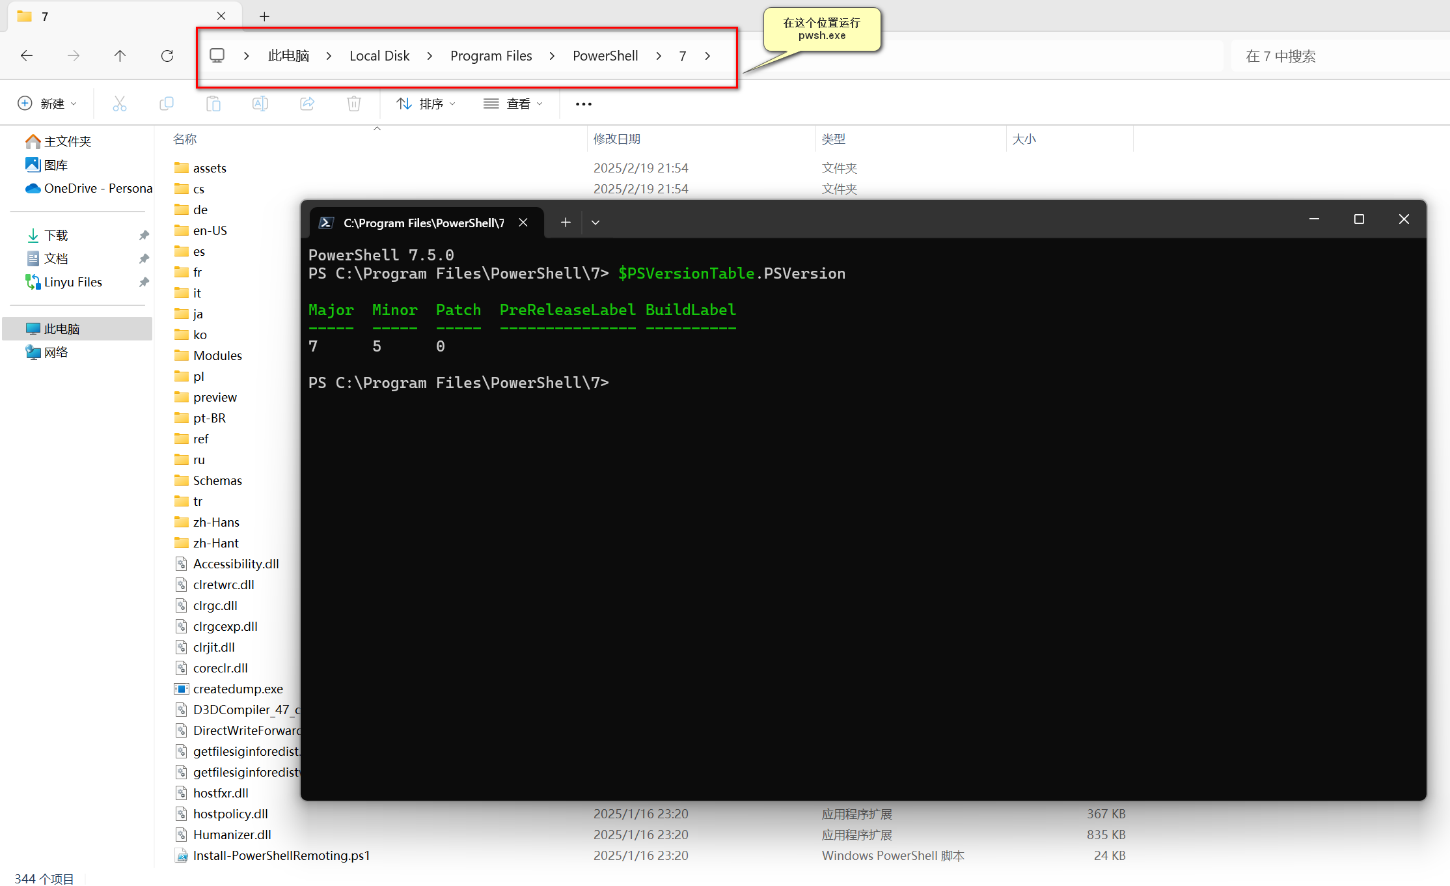1450x886 pixels.
Task: Sort by 类型 column header
Action: tap(833, 139)
